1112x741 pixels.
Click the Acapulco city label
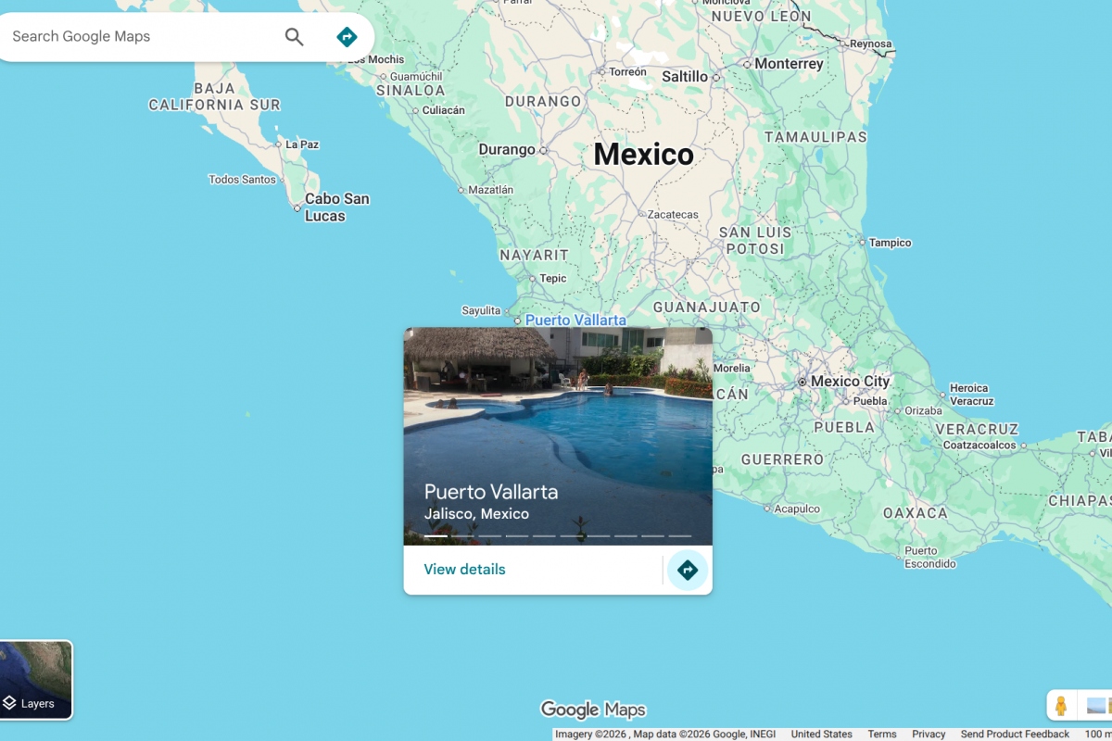click(x=797, y=509)
